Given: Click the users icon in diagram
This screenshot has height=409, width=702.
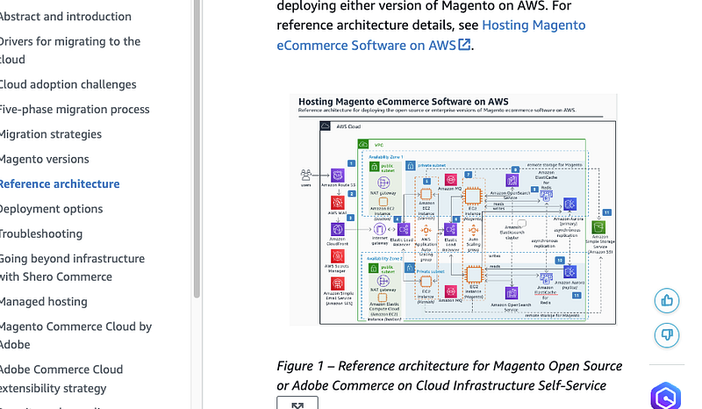Looking at the screenshot, I should pyautogui.click(x=305, y=175).
